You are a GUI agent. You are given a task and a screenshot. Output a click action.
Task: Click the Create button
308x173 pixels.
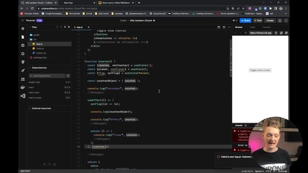pyautogui.click(x=270, y=21)
